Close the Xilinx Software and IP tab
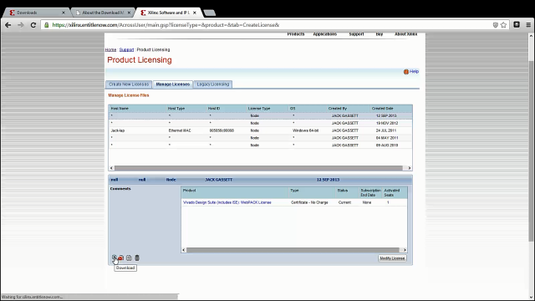This screenshot has width=535, height=301. 195,13
